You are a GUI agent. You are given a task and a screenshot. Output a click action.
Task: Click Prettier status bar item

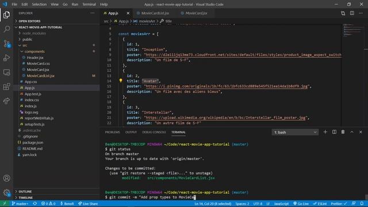point(339,204)
